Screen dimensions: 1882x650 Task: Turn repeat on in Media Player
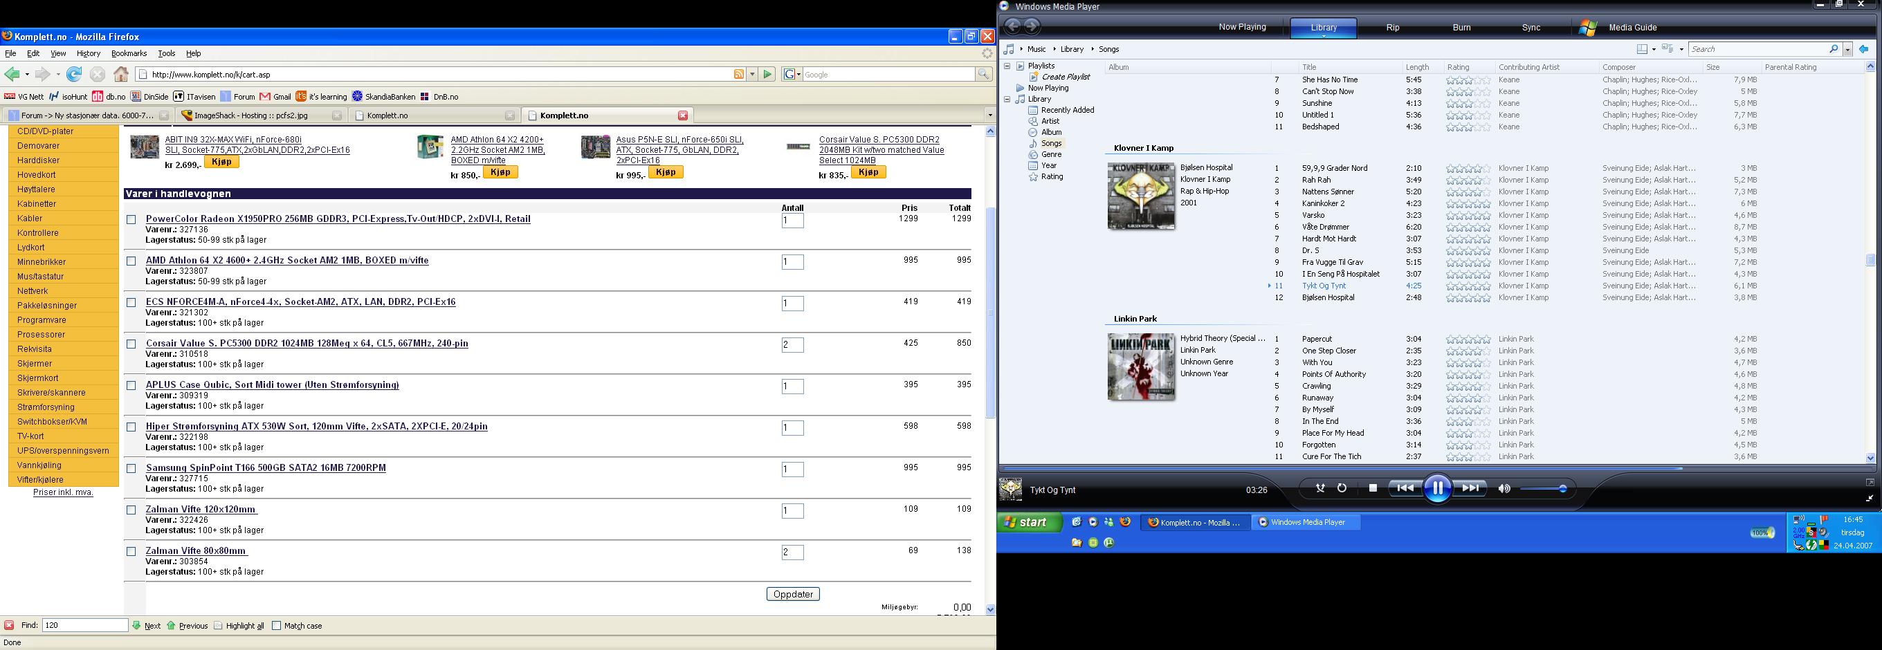click(x=1342, y=489)
